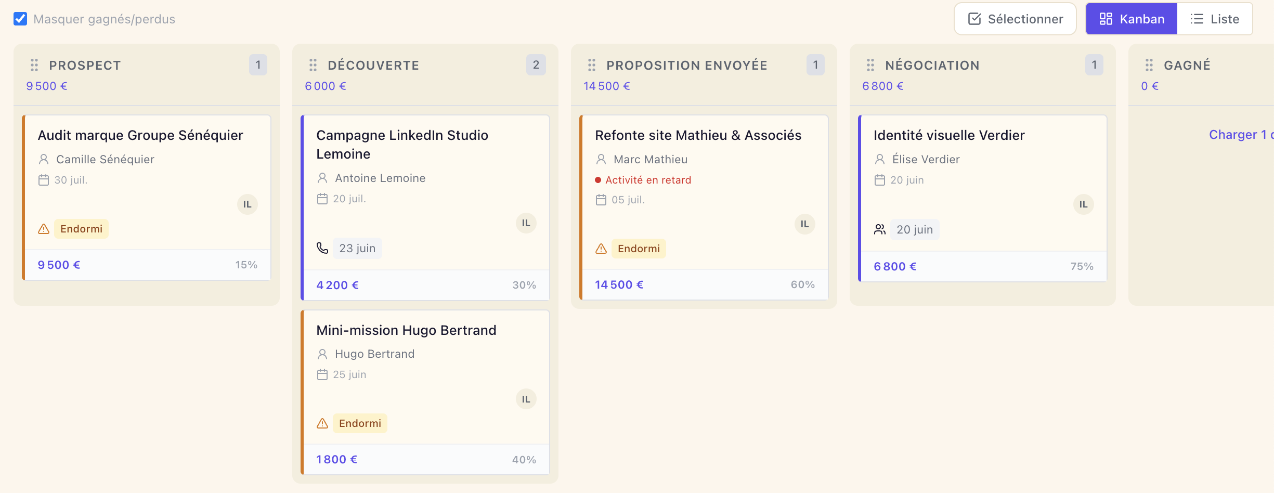Grab the Gagné column drag handle

coord(1149,65)
